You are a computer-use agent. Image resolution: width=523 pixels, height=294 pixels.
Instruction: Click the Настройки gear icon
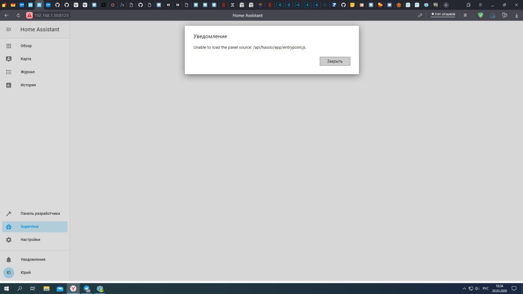tap(9, 240)
